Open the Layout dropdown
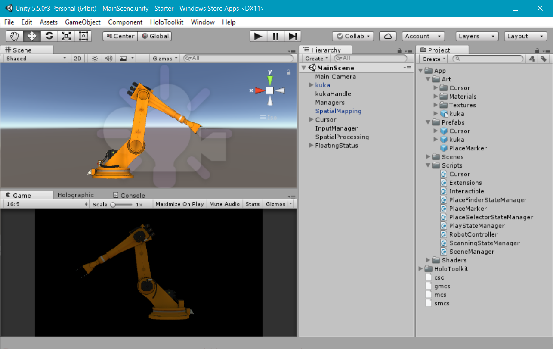The width and height of the screenshot is (553, 349). (x=525, y=36)
